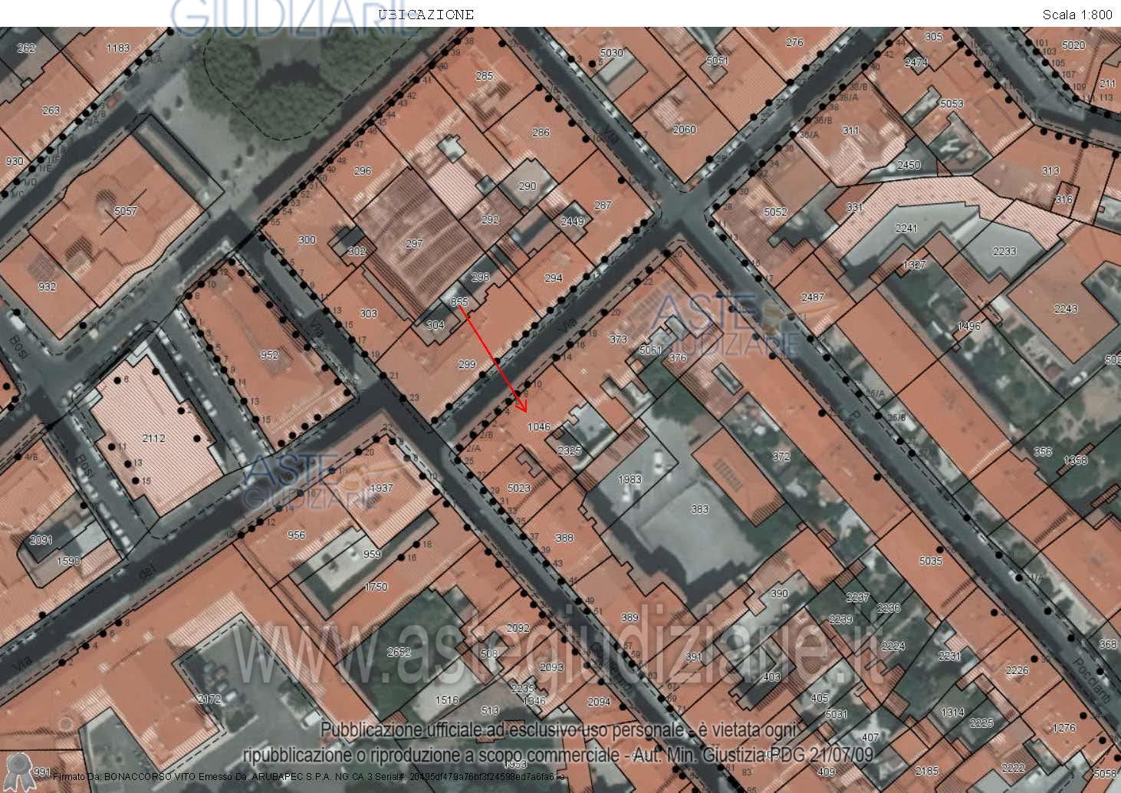Click parcel label 952

269,355
